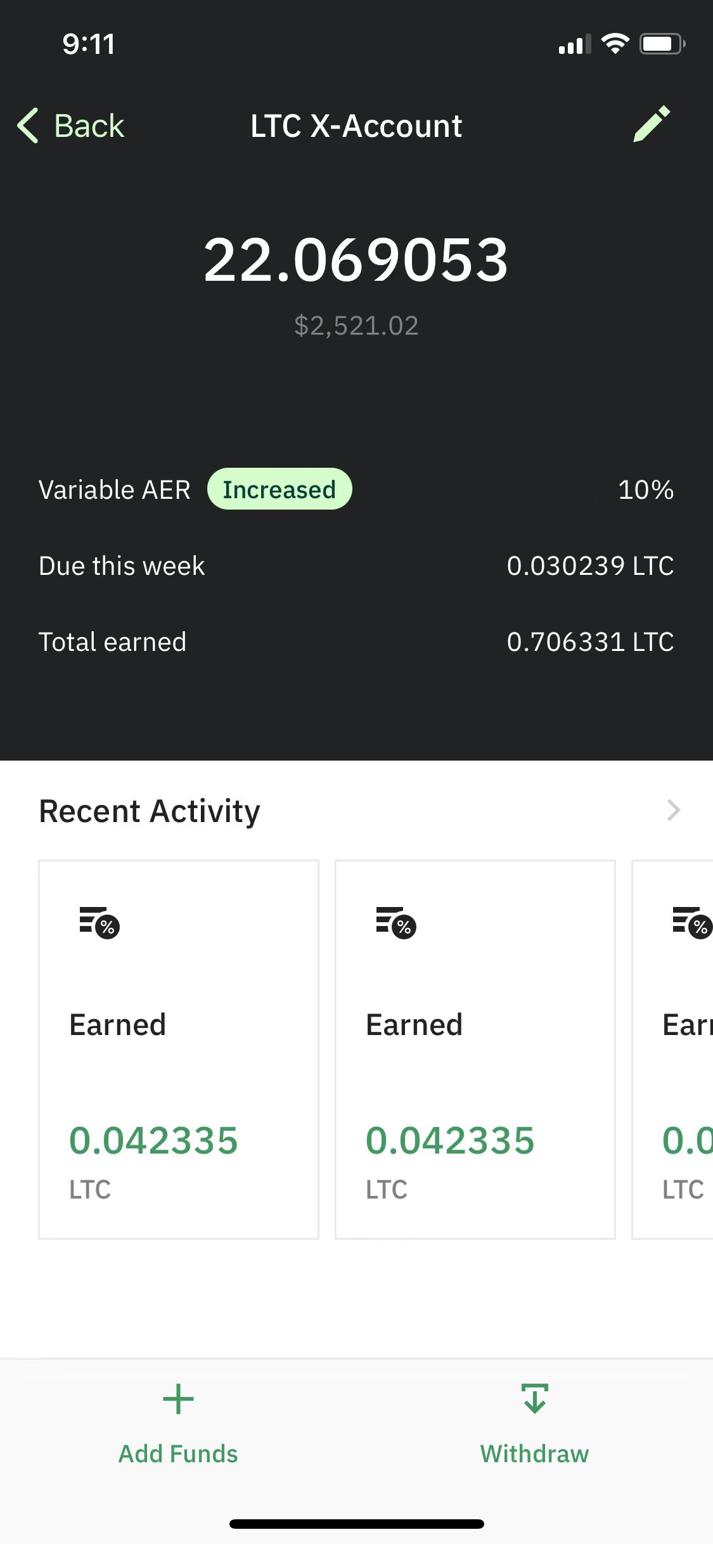Tap the Increased AER badge
This screenshot has width=713, height=1544.
pyautogui.click(x=279, y=489)
